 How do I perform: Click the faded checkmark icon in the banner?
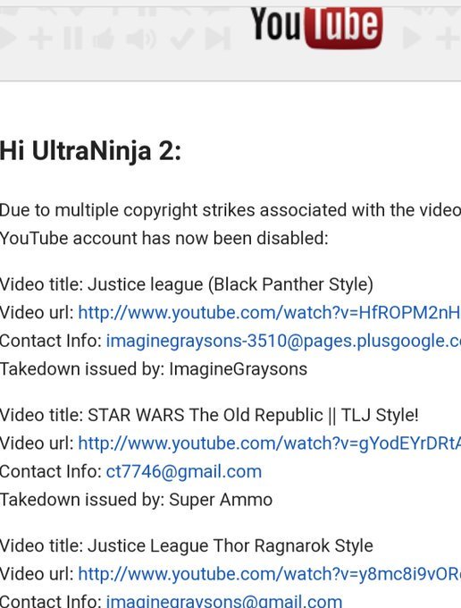pos(181,38)
